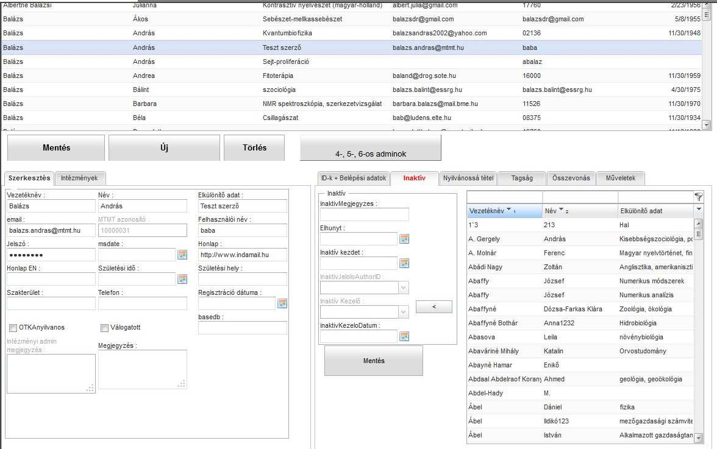Open the ID-k + Belépési adatok tab

click(354, 178)
